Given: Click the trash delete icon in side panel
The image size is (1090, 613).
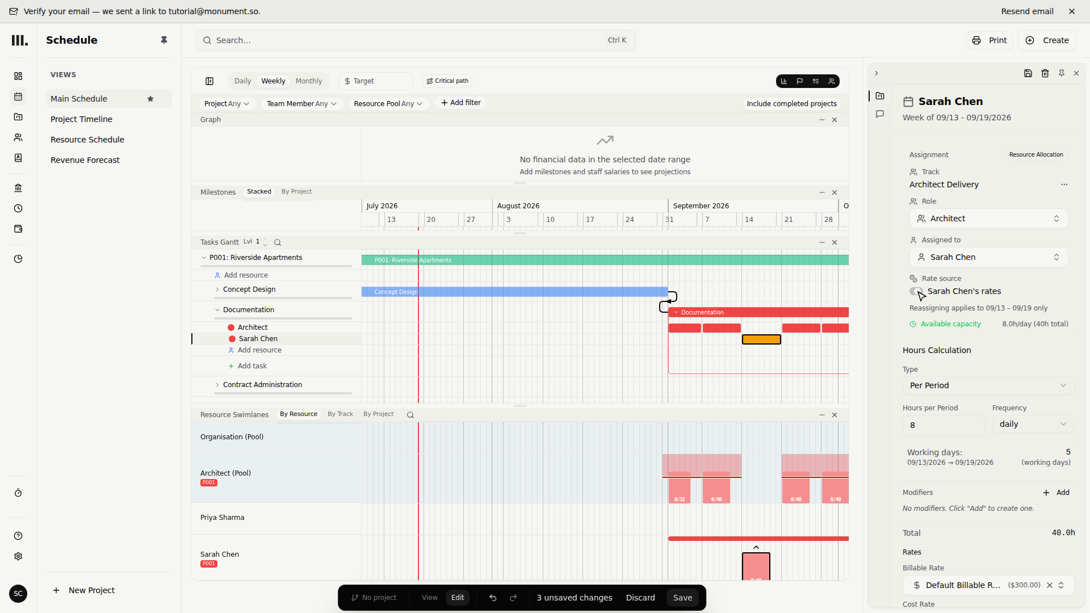Looking at the screenshot, I should pos(1045,73).
